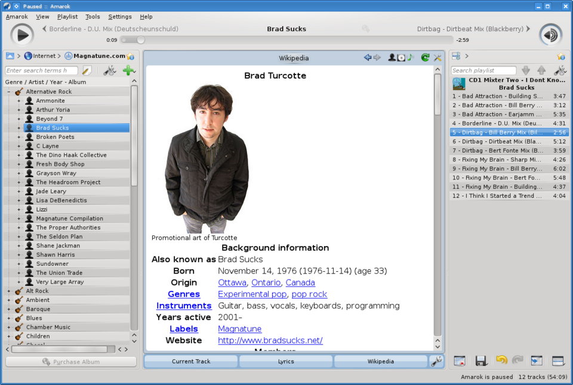Follow the bradsucks.net website link
This screenshot has width=573, height=385.
pyautogui.click(x=270, y=340)
